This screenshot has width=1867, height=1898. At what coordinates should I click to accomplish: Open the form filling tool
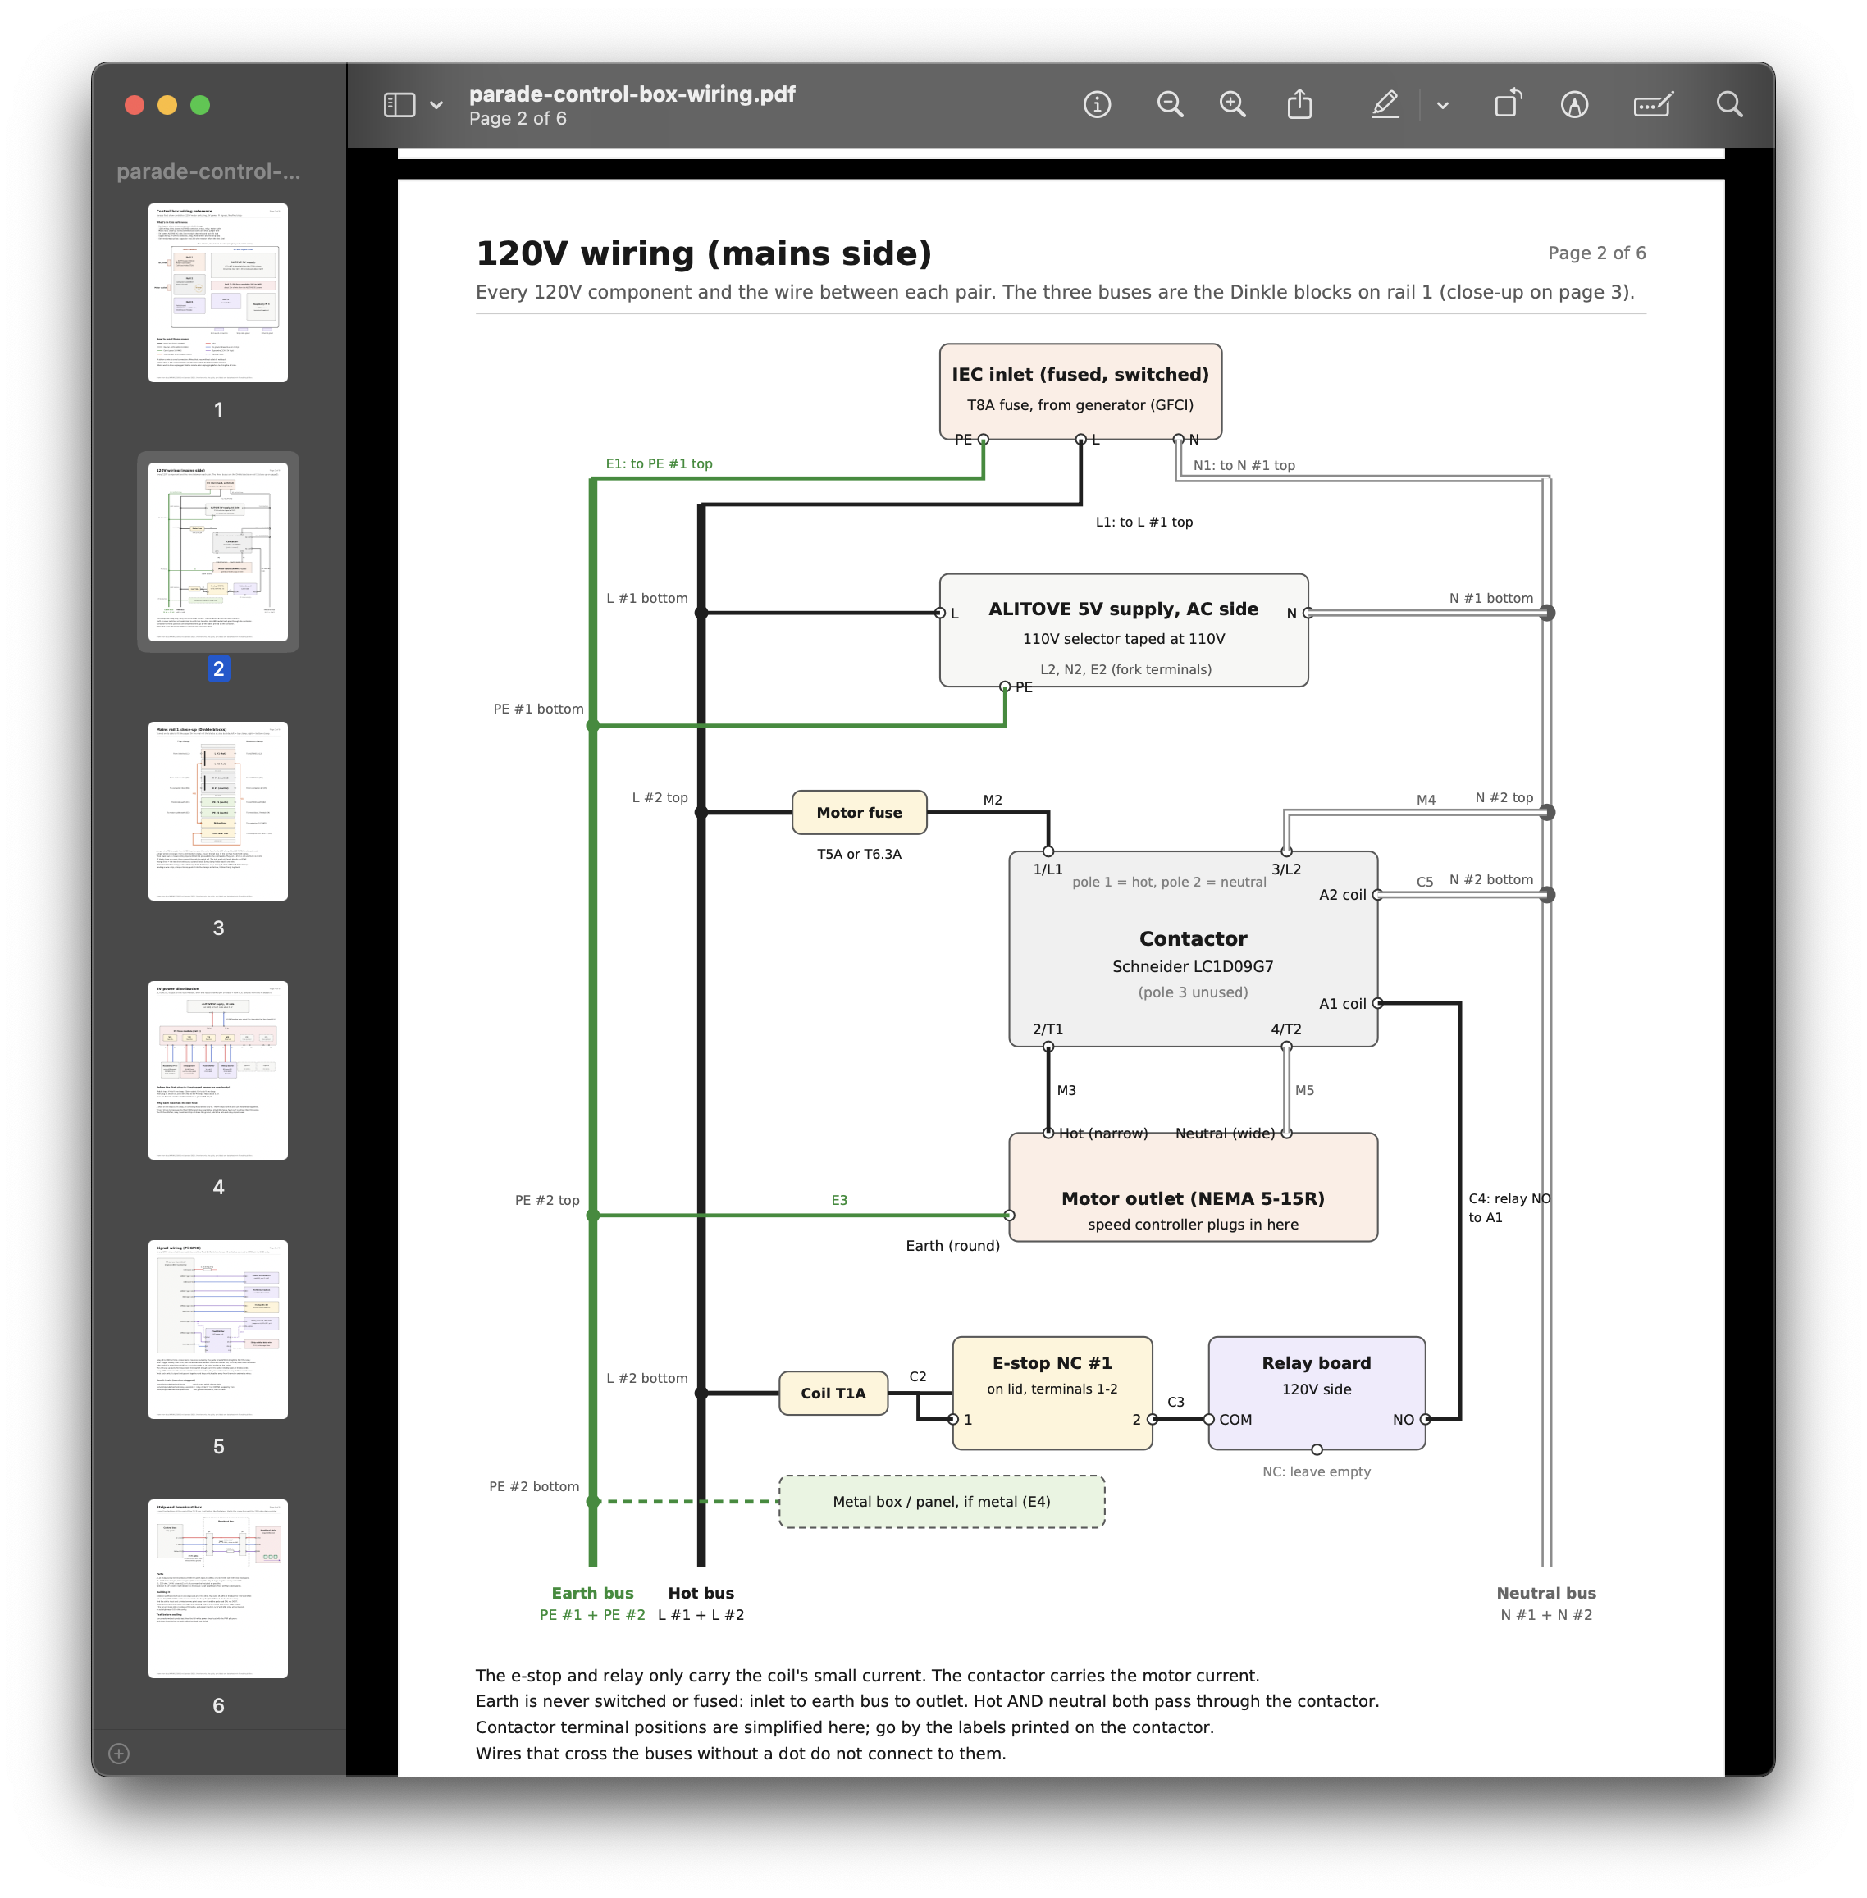pos(1653,105)
